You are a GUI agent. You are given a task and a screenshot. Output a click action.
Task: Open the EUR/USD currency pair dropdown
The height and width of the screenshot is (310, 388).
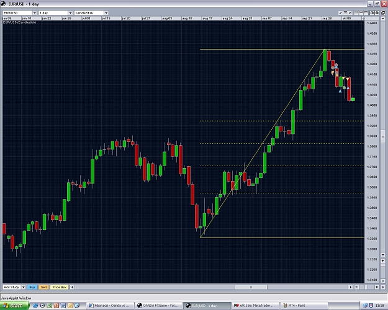tap(35, 13)
